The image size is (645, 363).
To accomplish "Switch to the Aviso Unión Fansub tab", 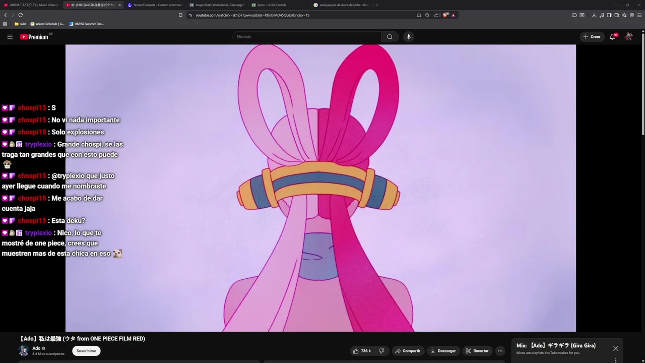I will point(279,5).
